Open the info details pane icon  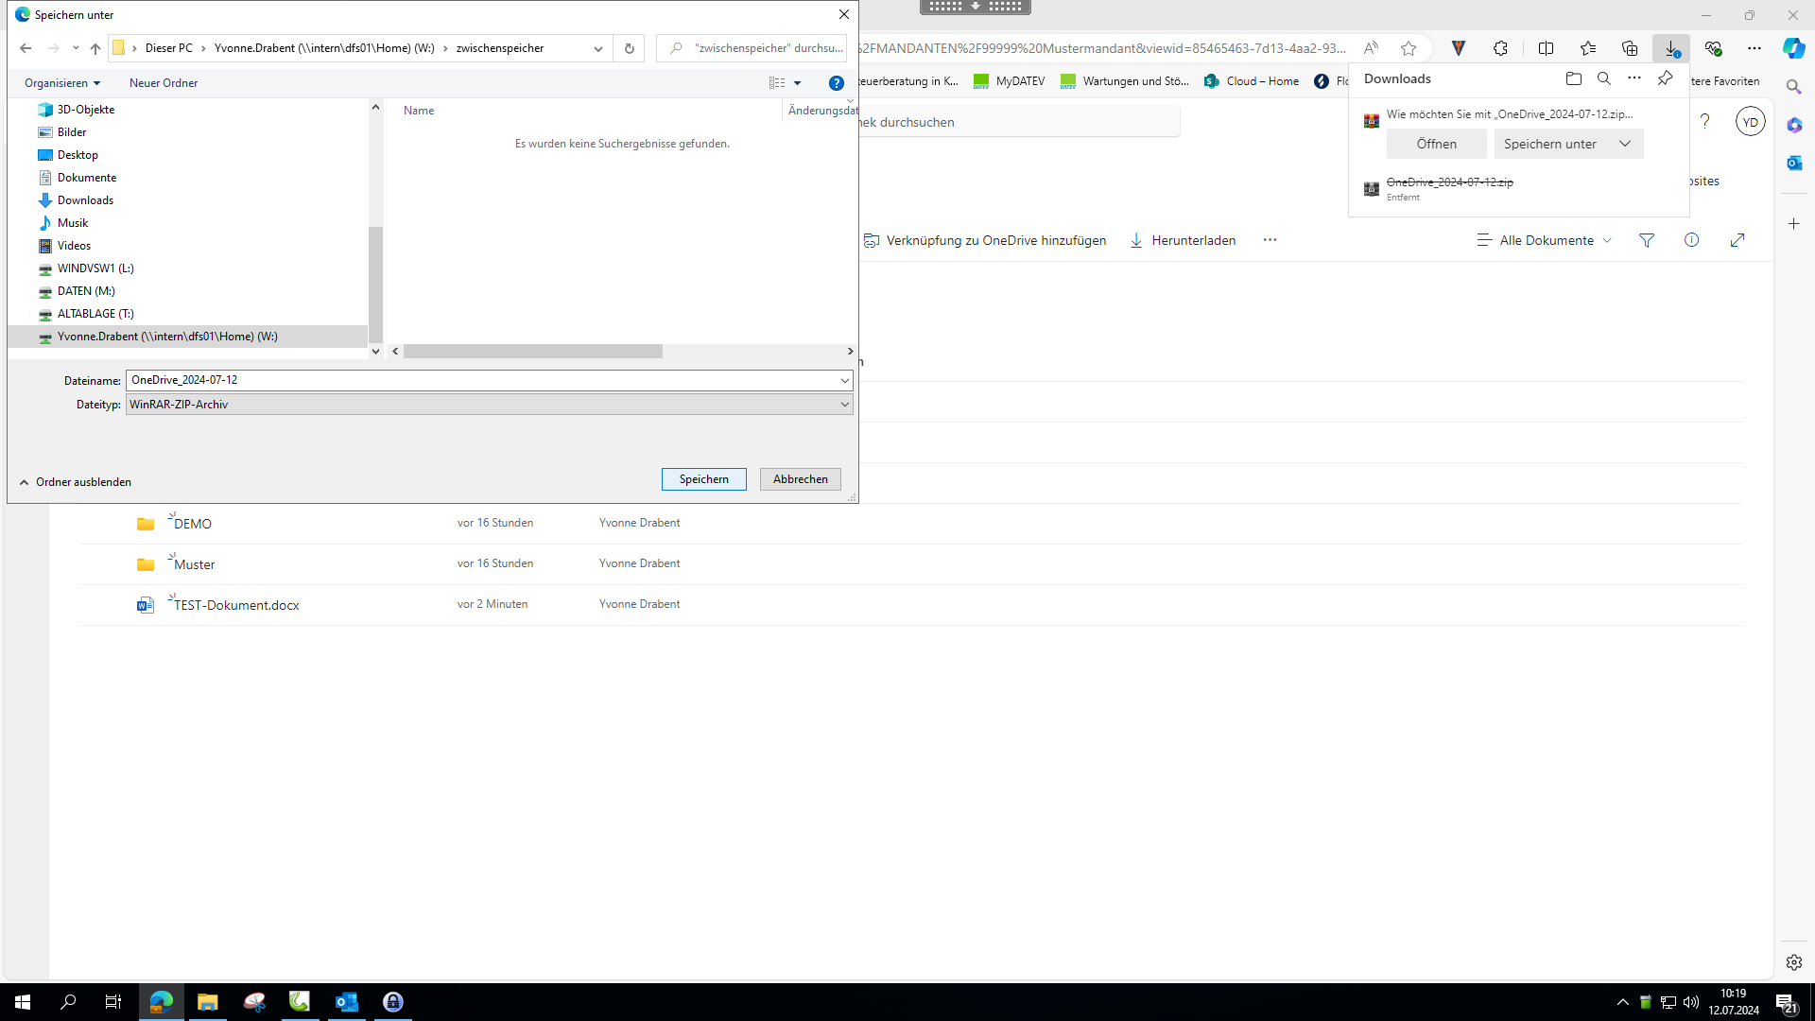pos(1691,240)
